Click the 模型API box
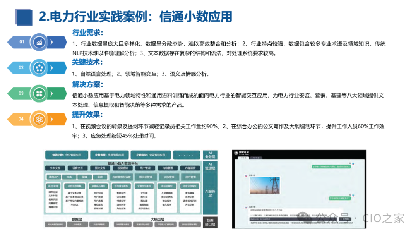Screen dimensions: 418x235 pos(53,177)
